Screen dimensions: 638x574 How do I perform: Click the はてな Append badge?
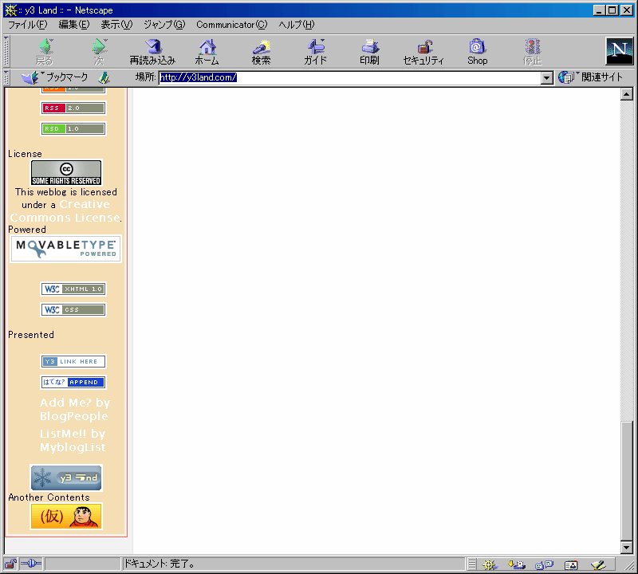(73, 383)
